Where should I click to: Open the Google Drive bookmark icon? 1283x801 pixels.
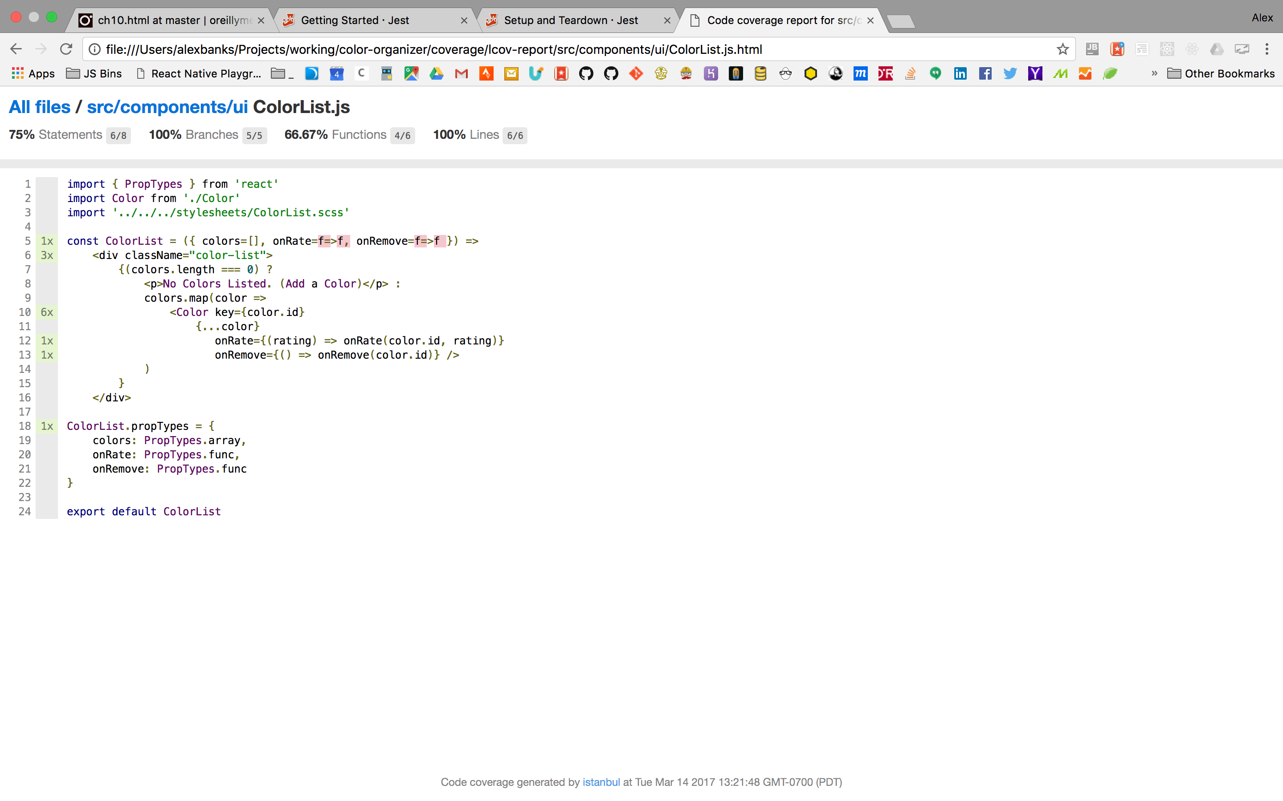tap(436, 73)
